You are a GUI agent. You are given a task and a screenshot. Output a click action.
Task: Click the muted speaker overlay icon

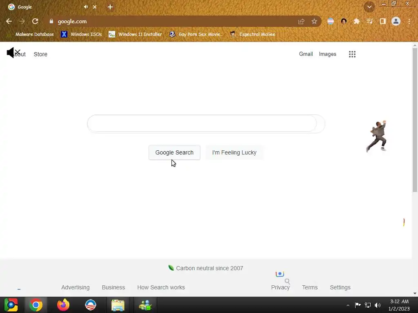click(x=13, y=53)
